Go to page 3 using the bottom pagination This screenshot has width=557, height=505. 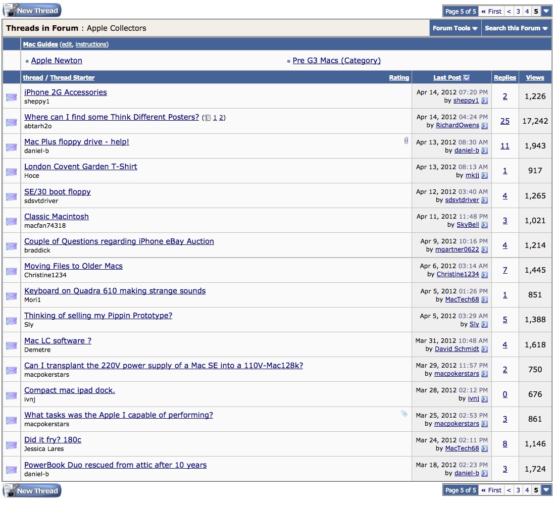tap(517, 490)
